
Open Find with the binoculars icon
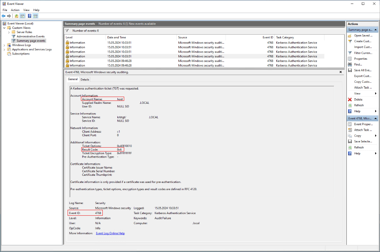(350, 65)
